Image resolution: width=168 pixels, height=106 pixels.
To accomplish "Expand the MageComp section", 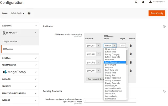I will pyautogui.click(x=19, y=72).
